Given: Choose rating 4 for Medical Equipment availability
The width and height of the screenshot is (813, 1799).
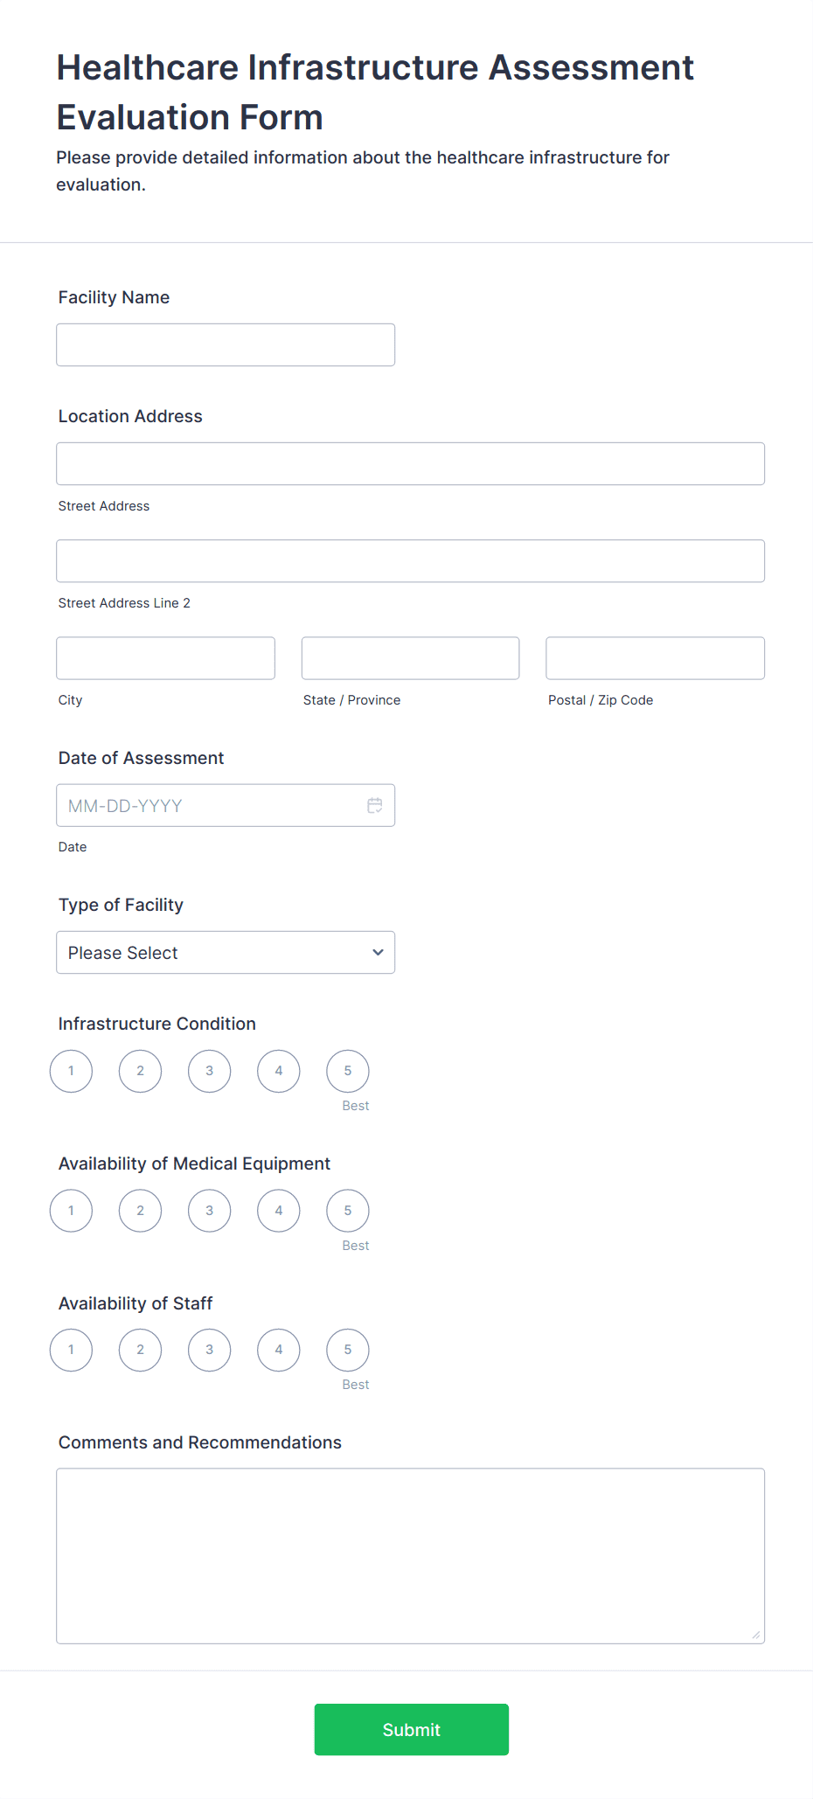Looking at the screenshot, I should click(x=278, y=1211).
